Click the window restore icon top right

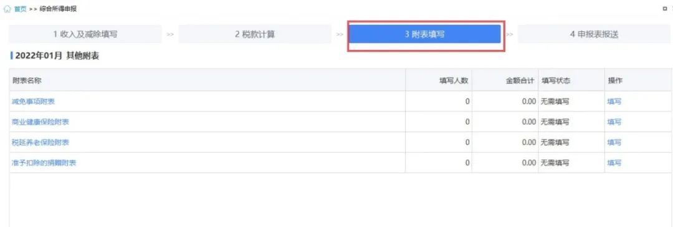(x=665, y=9)
